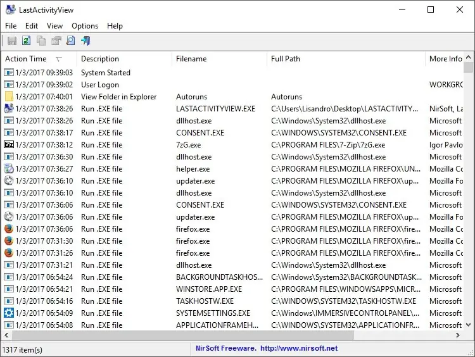
Task: Select the LASTACTIVITYVIEW.EXE filename cell
Action: pos(215,109)
